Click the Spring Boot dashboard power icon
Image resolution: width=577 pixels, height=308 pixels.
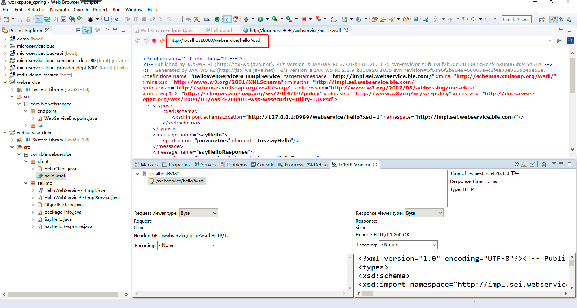[217, 19]
